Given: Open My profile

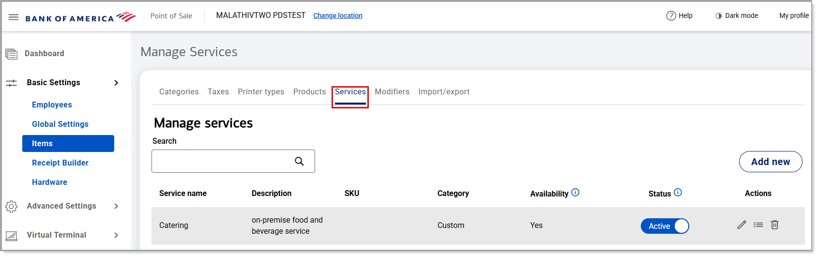Looking at the screenshot, I should tap(794, 15).
